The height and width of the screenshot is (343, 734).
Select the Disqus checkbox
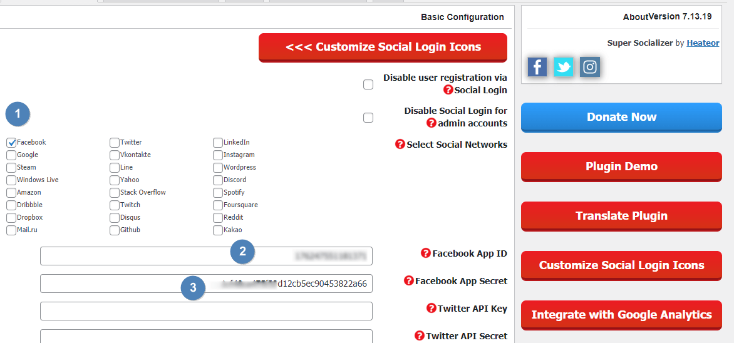click(114, 218)
